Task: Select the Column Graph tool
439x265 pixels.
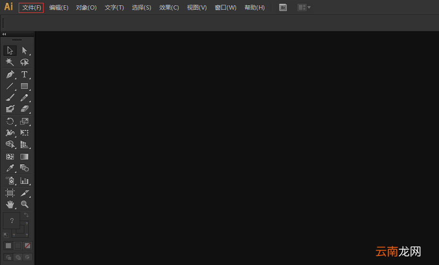Action: click(24, 180)
